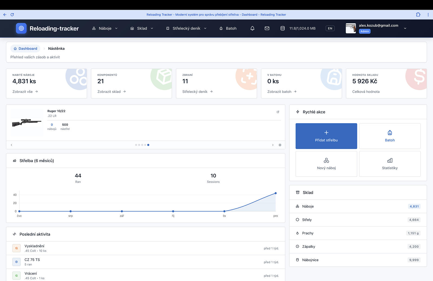
Task: Click the Ruger 10/22 rifle thumbnail
Action: [27, 122]
